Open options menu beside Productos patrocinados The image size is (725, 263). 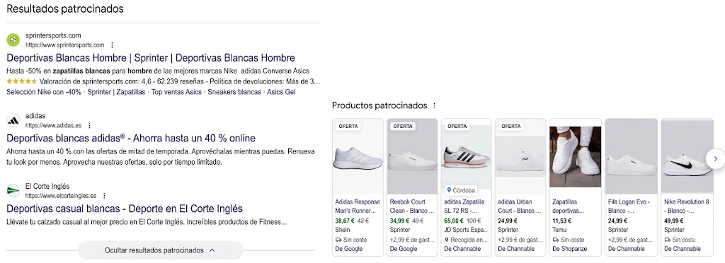coord(434,105)
